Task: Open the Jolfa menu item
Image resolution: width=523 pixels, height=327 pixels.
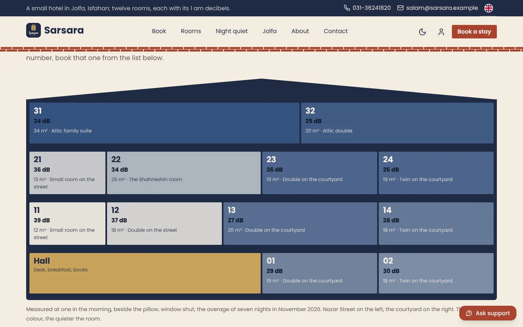Action: 269,31
